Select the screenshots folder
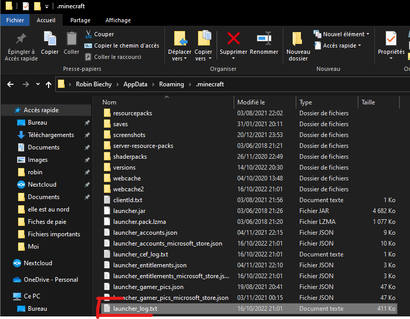The image size is (410, 319). [129, 135]
